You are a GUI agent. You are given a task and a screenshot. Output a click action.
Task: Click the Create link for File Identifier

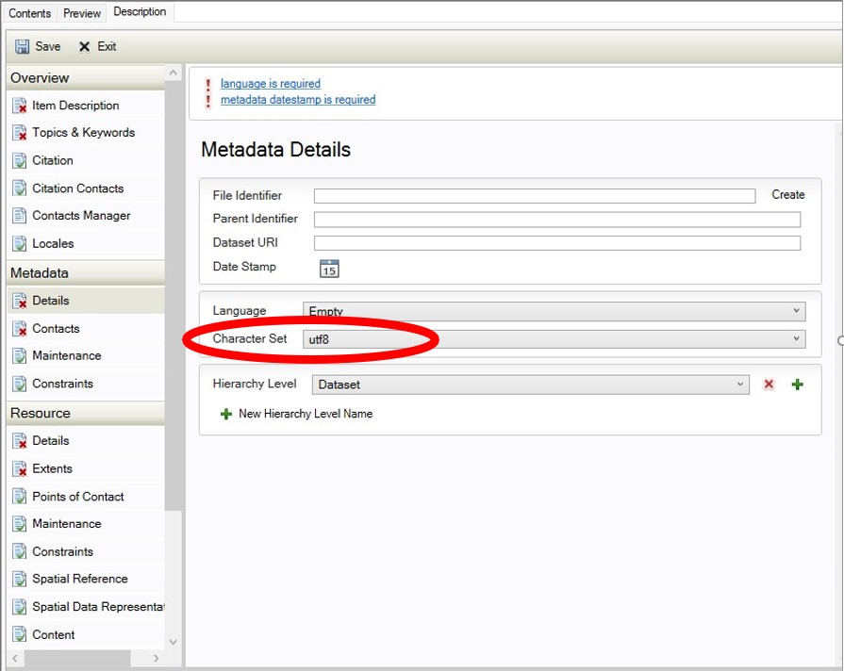pos(788,195)
